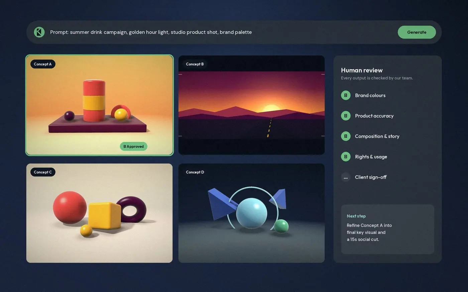
Task: Click the Client sign-off label
Action: (x=371, y=177)
